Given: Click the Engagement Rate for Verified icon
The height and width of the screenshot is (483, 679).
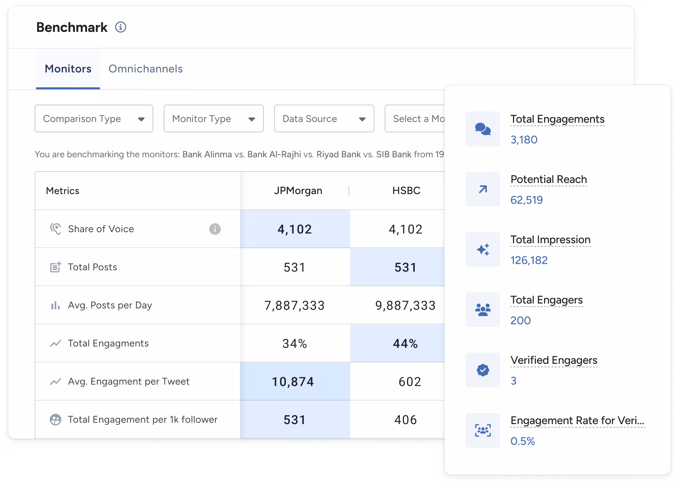Looking at the screenshot, I should point(482,430).
